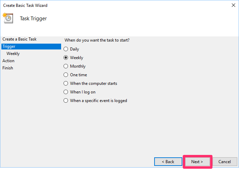Select the Weekly radio button
Screen dimensions: 239x169
[66, 57]
